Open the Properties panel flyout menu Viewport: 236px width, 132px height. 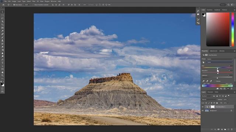(x=235, y=51)
